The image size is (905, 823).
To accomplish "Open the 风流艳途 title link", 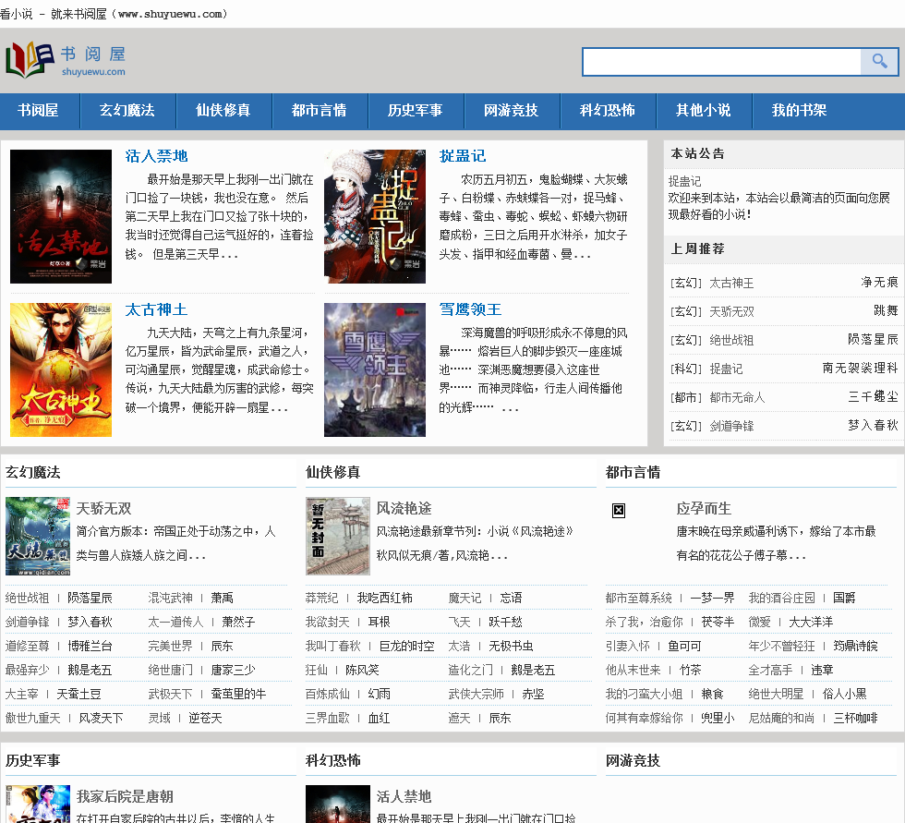I will coord(404,508).
